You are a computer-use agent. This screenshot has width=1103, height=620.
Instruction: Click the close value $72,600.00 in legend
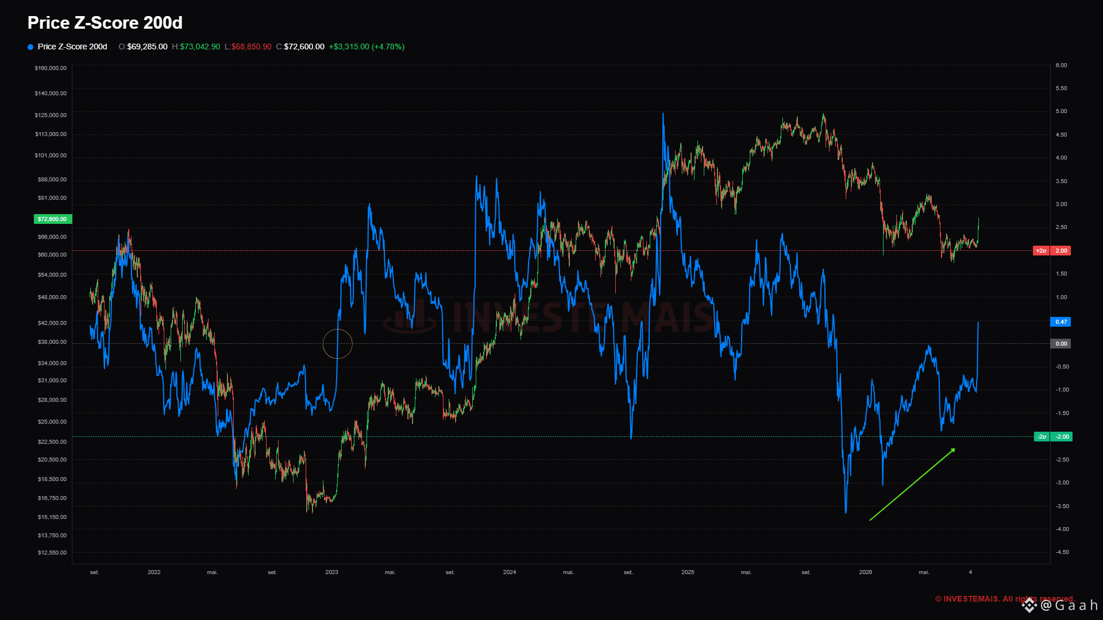(x=304, y=46)
